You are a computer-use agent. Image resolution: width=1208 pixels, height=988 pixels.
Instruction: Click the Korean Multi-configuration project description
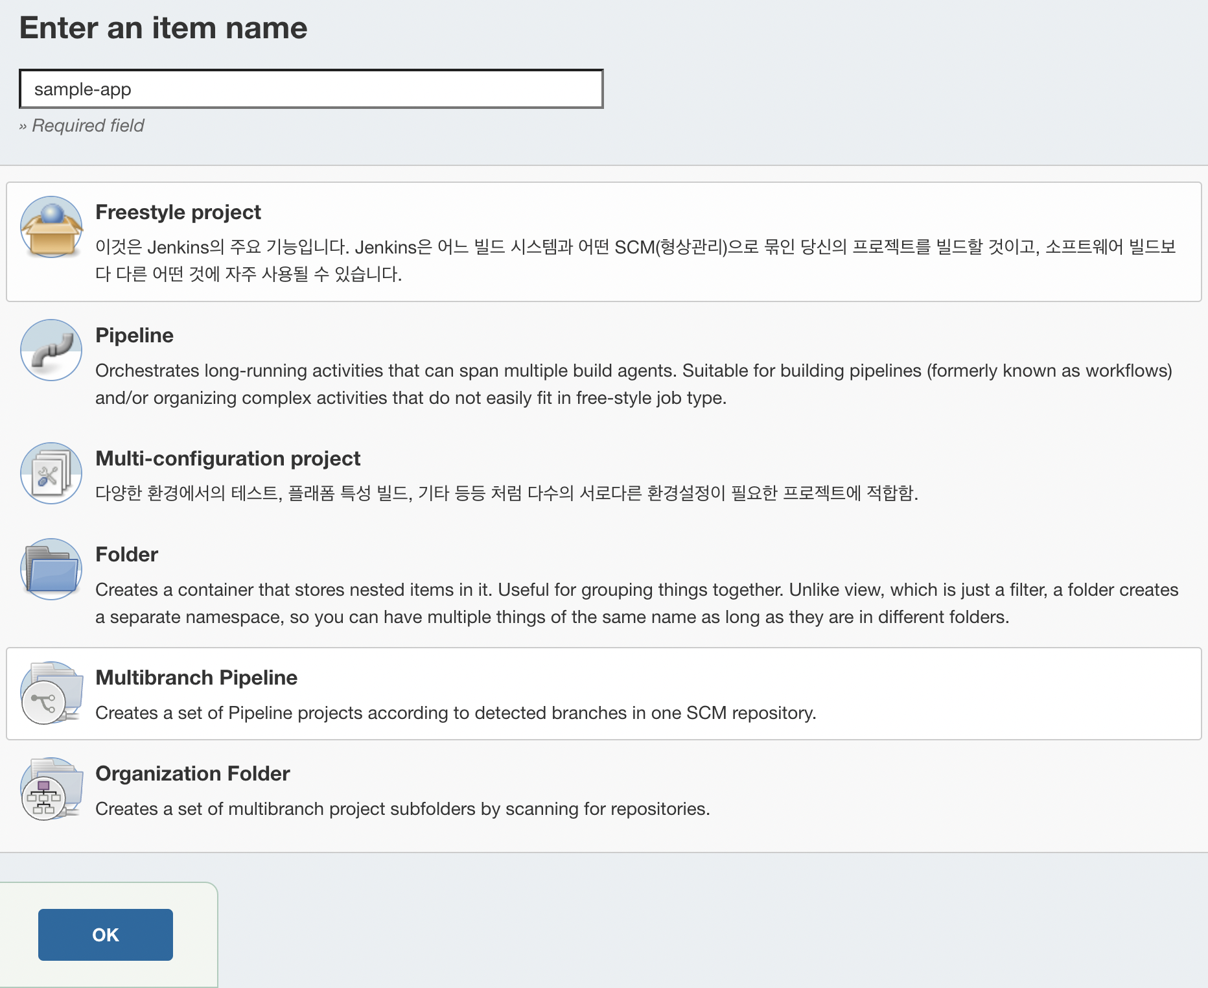pos(507,493)
